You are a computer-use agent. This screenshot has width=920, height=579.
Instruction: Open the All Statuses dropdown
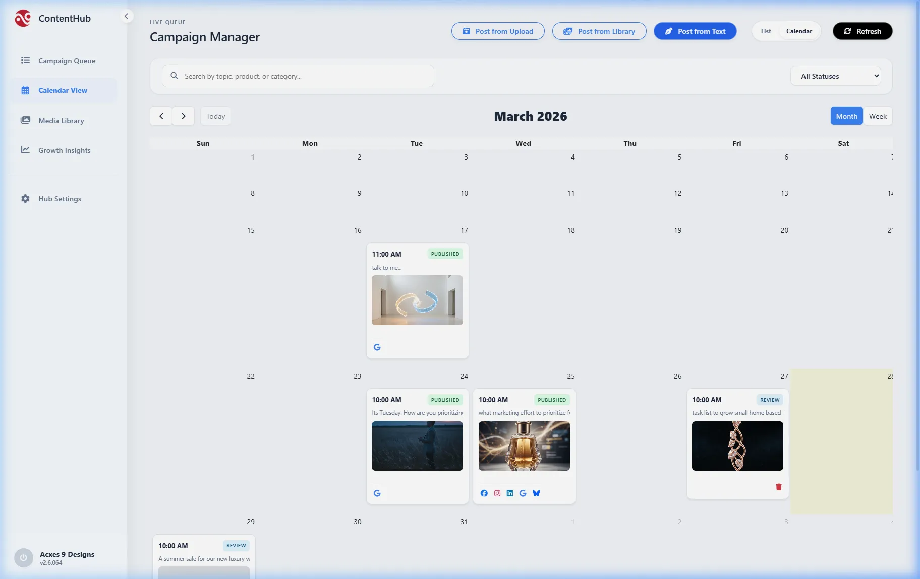(x=836, y=76)
